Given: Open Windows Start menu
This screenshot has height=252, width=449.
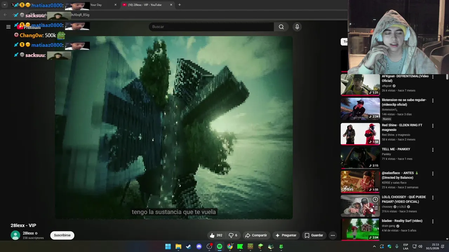Looking at the screenshot, I should [x=168, y=246].
